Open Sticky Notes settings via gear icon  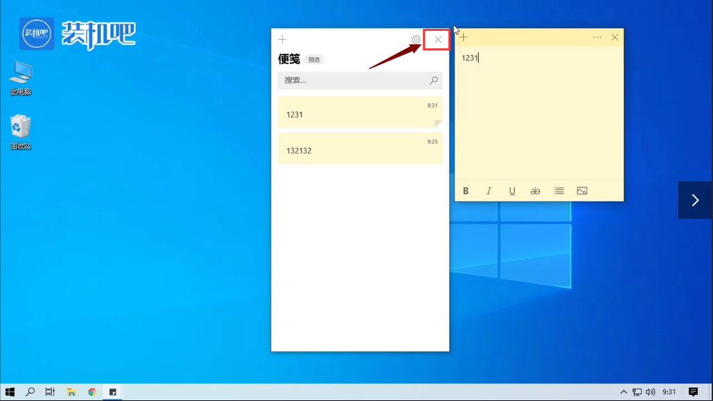(x=416, y=40)
